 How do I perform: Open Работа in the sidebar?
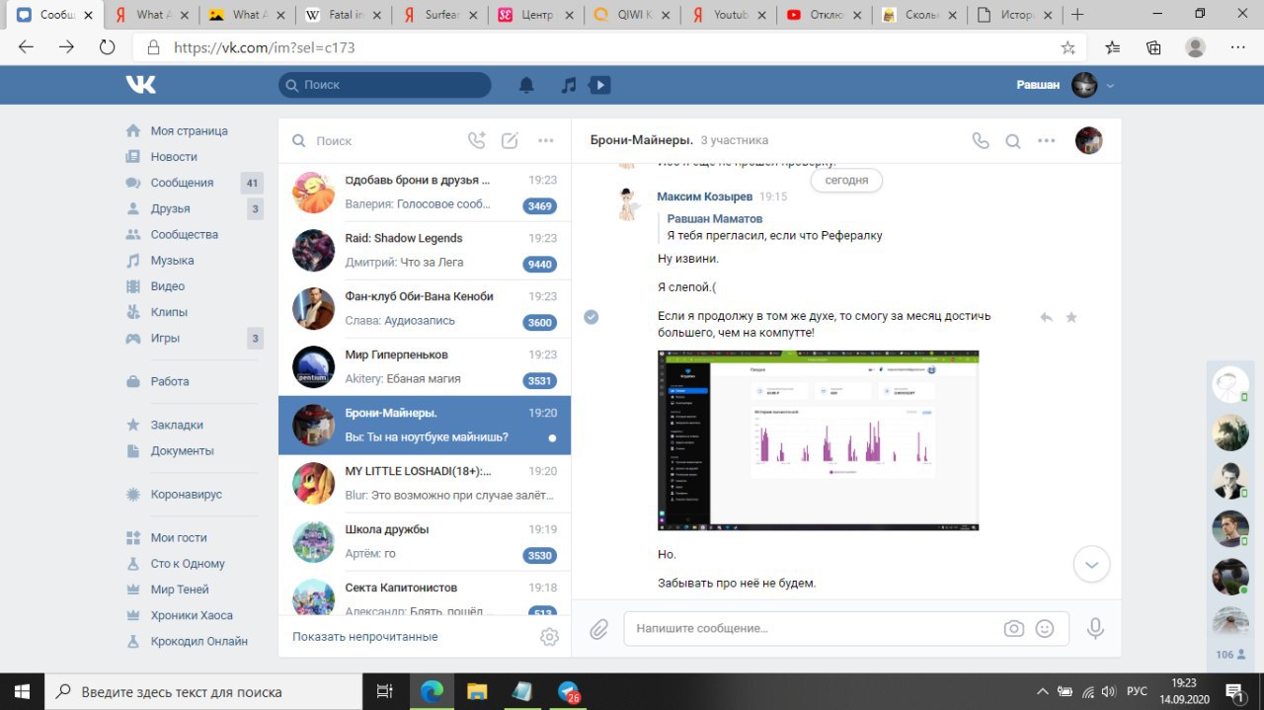tap(169, 381)
